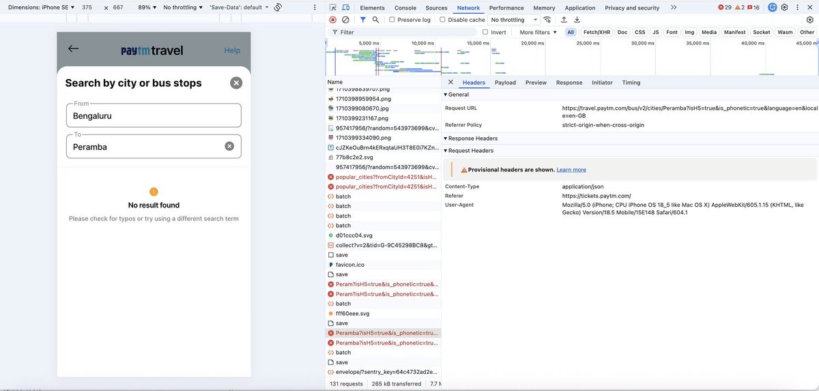Enable the Preserve log checkbox
Image resolution: width=819 pixels, height=391 pixels.
coord(392,20)
